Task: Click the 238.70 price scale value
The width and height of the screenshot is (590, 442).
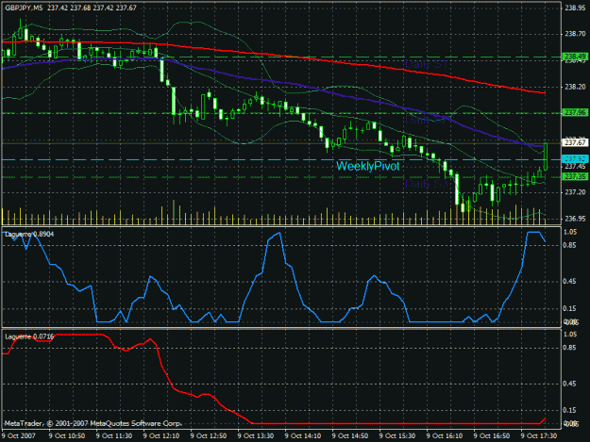Action: (575, 34)
